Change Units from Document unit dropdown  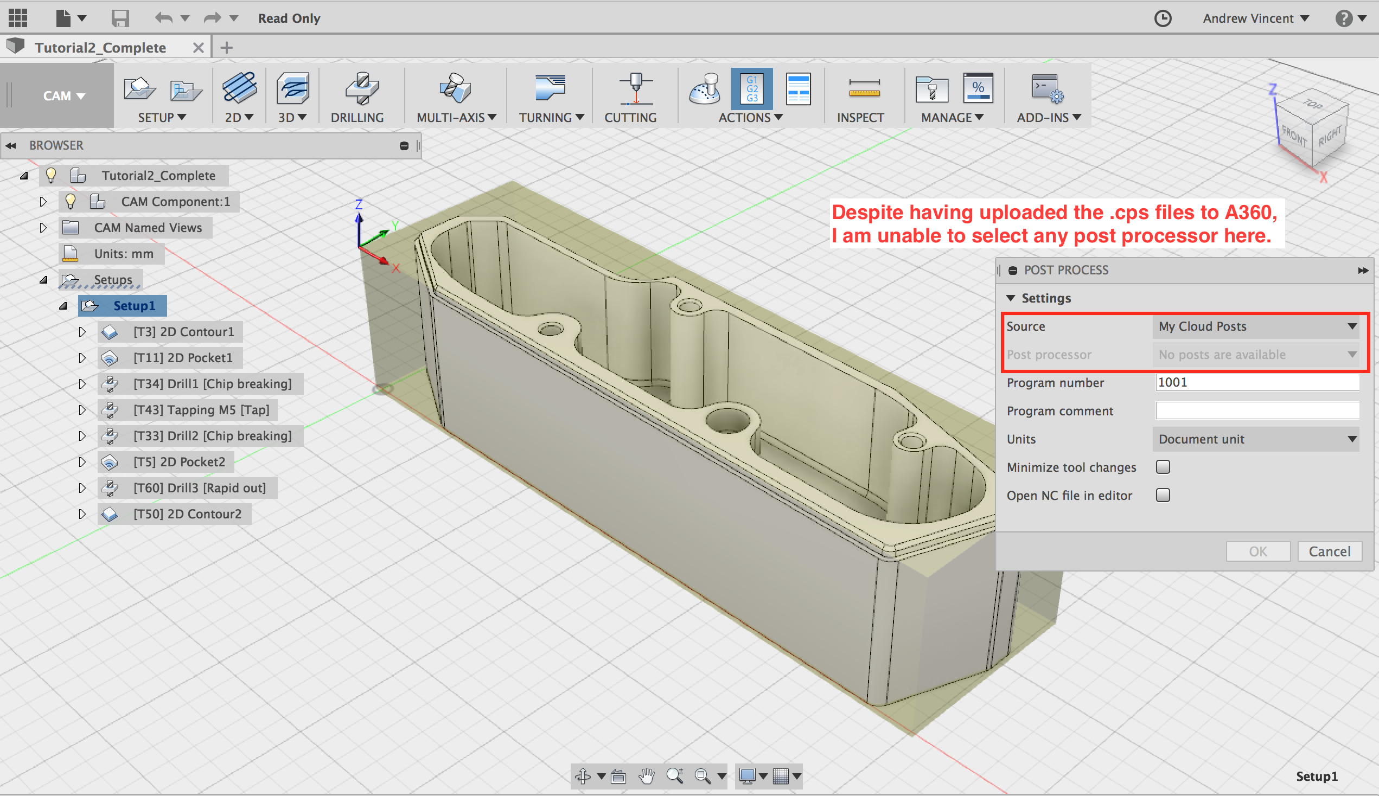pos(1255,439)
